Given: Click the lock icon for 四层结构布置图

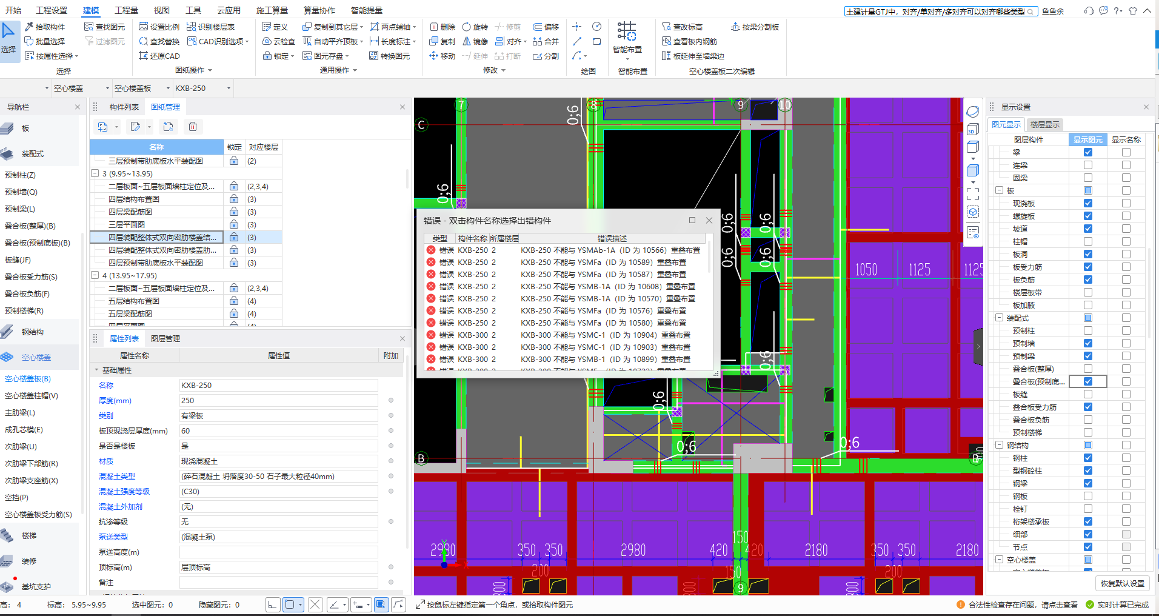Looking at the screenshot, I should click(234, 199).
